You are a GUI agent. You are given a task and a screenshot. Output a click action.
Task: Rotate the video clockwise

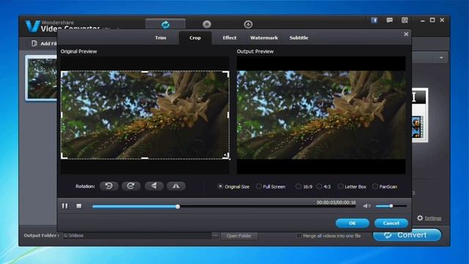(x=131, y=186)
